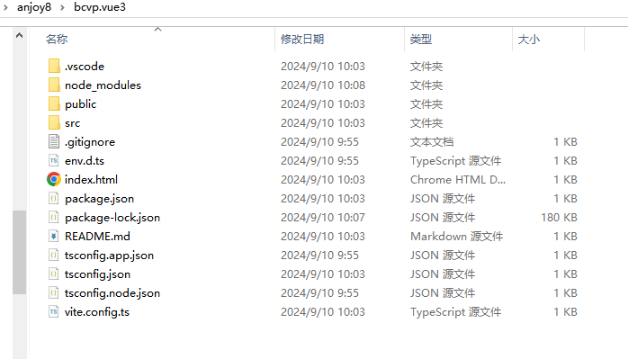Click the Chrome icon of index.html
This screenshot has height=359, width=628.
coord(54,180)
